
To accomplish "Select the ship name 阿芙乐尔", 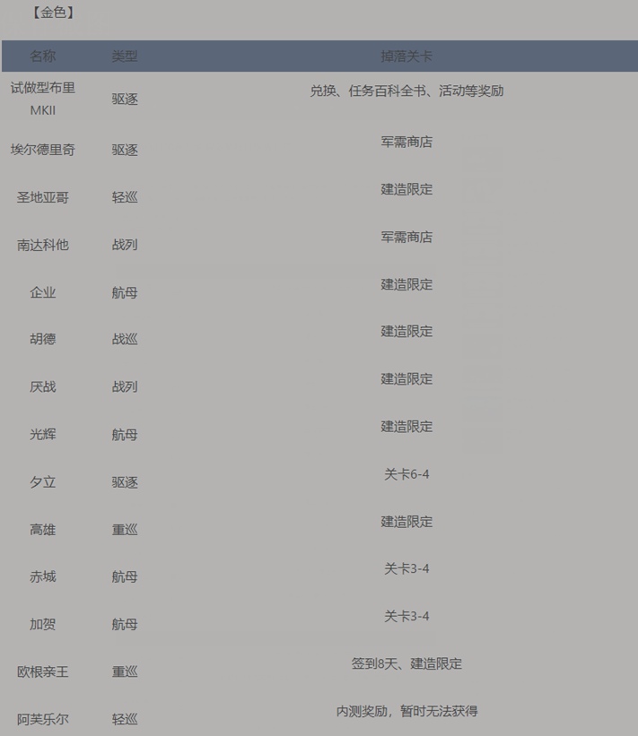I will (x=43, y=719).
